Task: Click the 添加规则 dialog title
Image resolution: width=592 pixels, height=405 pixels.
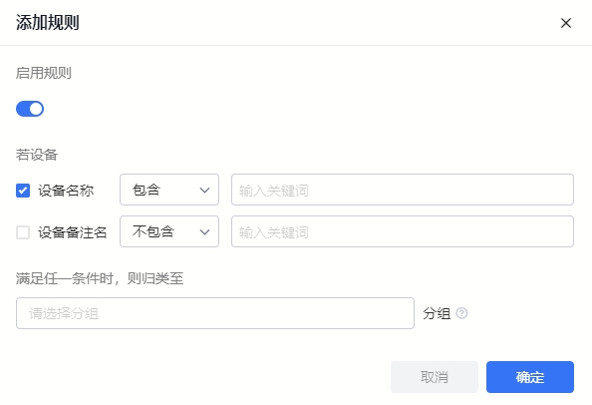Action: tap(48, 23)
